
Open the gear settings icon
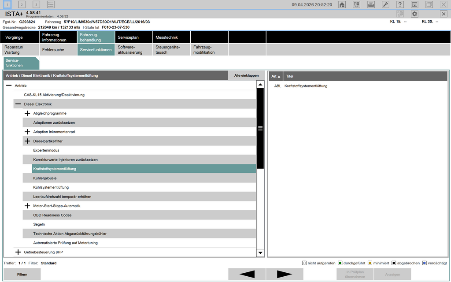point(414,14)
